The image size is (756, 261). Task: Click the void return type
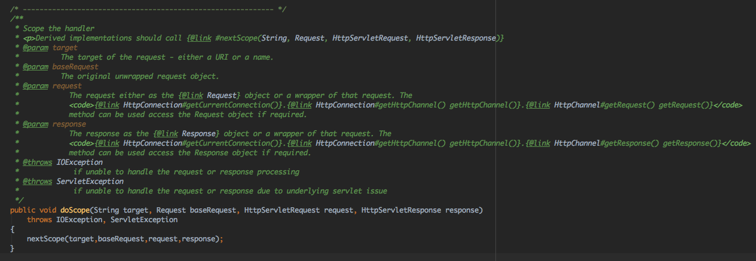48,210
